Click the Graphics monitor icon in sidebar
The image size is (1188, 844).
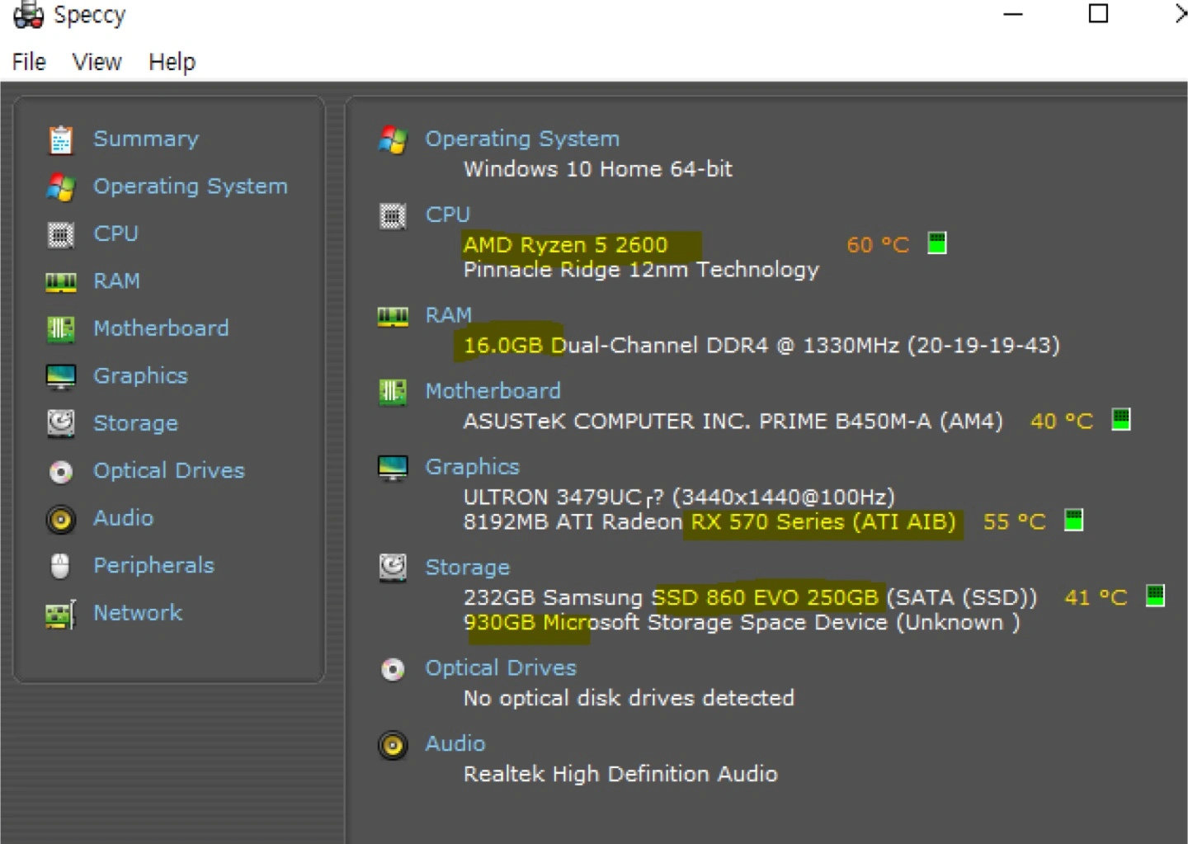click(60, 376)
